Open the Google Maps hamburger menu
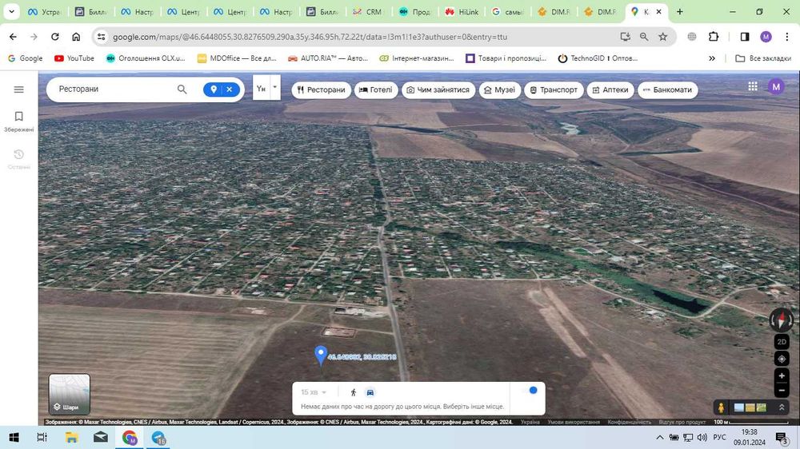The image size is (800, 449). click(x=19, y=89)
